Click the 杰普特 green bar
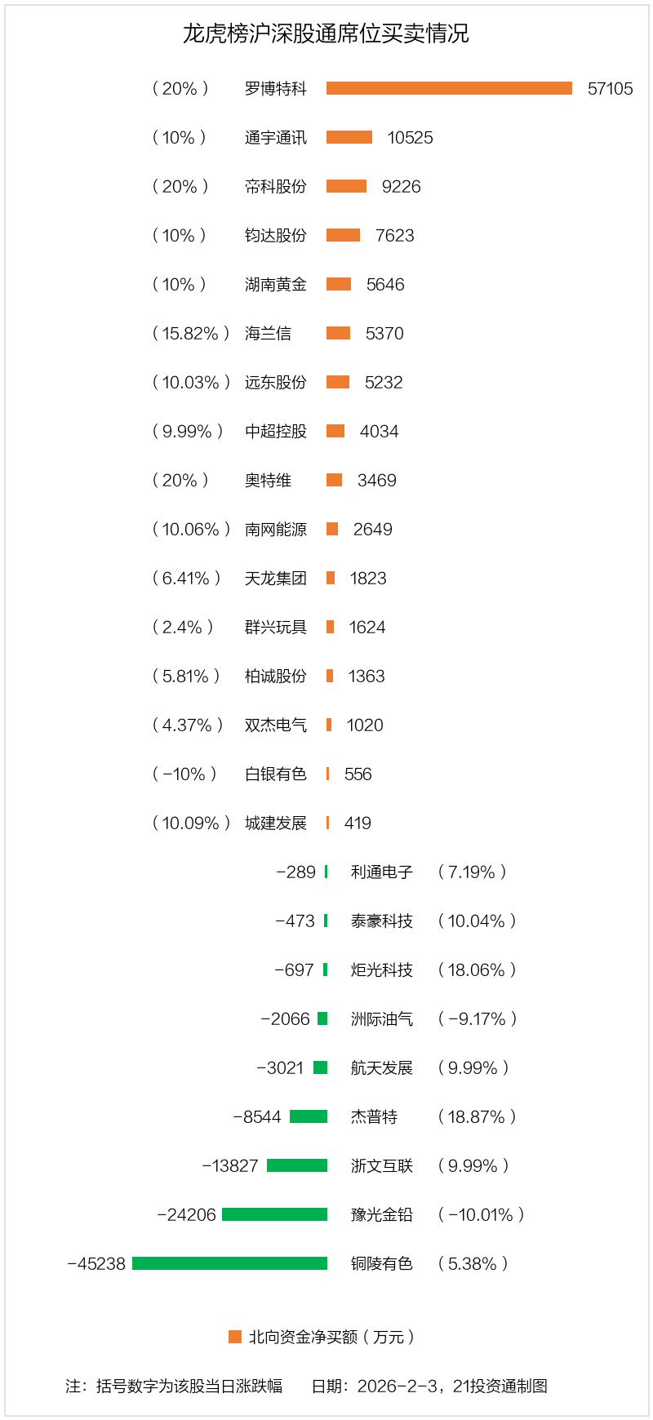Viewport: 653px width, 1420px height. pos(309,1116)
